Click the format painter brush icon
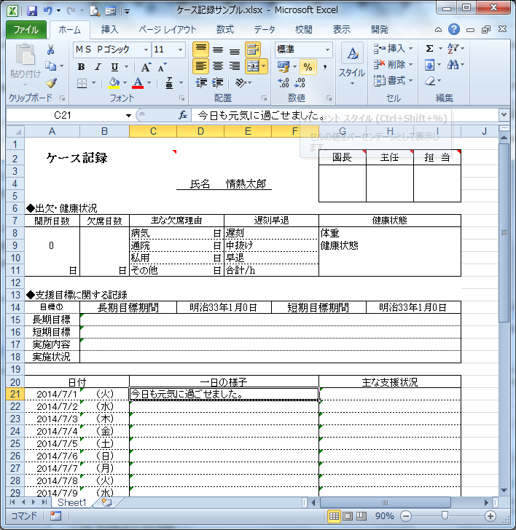Viewport: 516px width, 530px height. (51, 83)
